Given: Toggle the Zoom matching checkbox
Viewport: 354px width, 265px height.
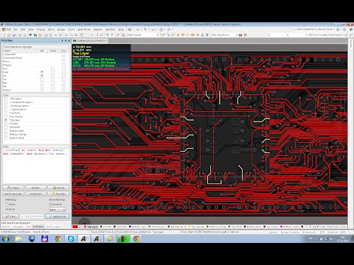Looking at the screenshot, I should pyautogui.click(x=7, y=209).
